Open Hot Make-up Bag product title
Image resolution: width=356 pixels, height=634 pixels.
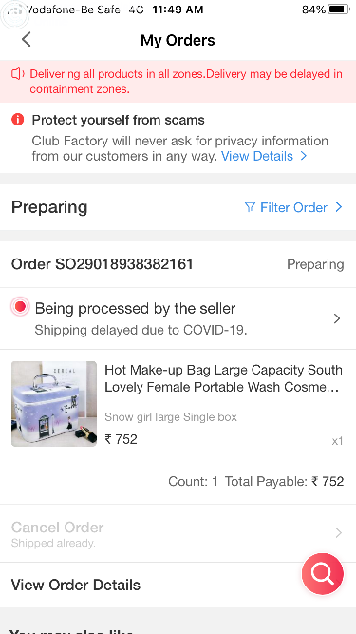[x=224, y=378]
